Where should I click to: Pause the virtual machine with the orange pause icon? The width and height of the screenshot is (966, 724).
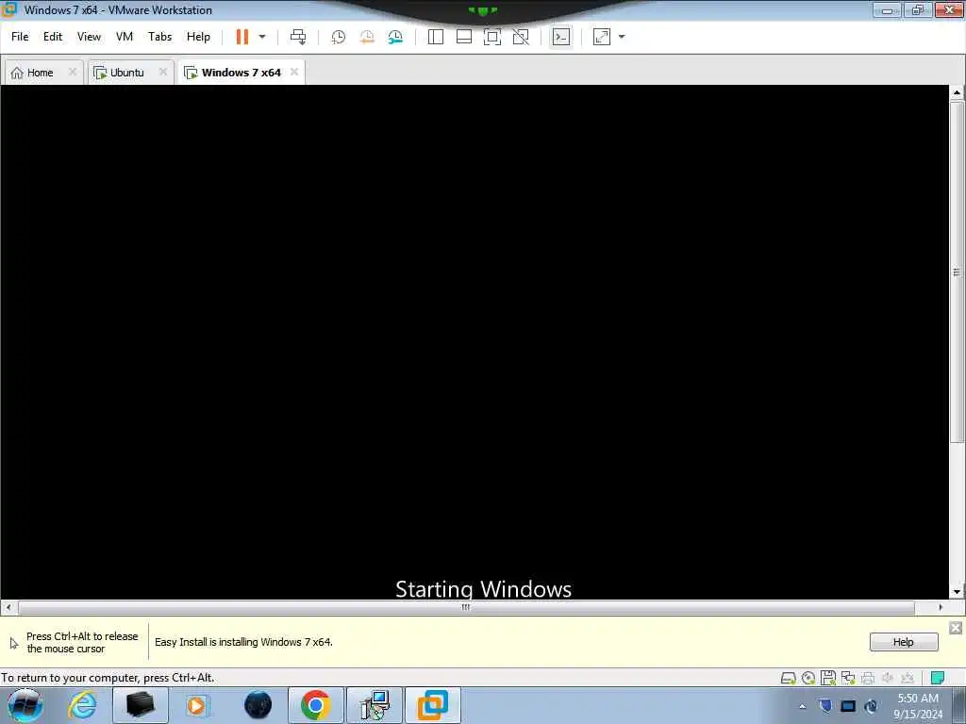[242, 37]
